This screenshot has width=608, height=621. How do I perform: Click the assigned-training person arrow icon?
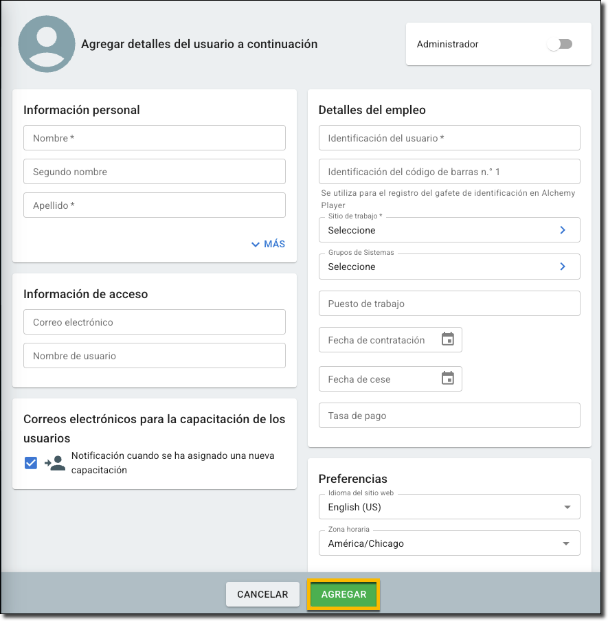point(55,463)
